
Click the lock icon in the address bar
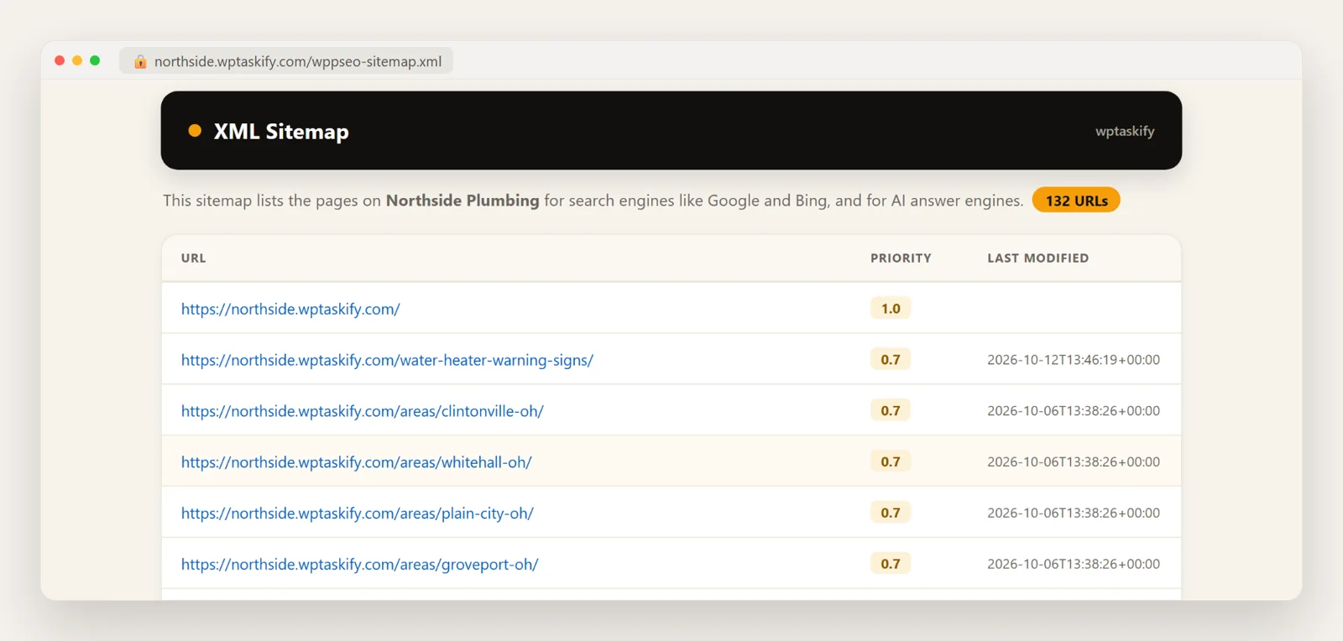140,61
